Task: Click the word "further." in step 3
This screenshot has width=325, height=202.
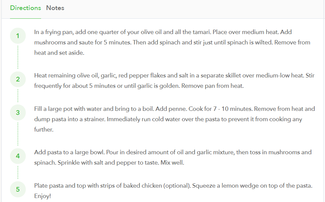Action: [44, 129]
